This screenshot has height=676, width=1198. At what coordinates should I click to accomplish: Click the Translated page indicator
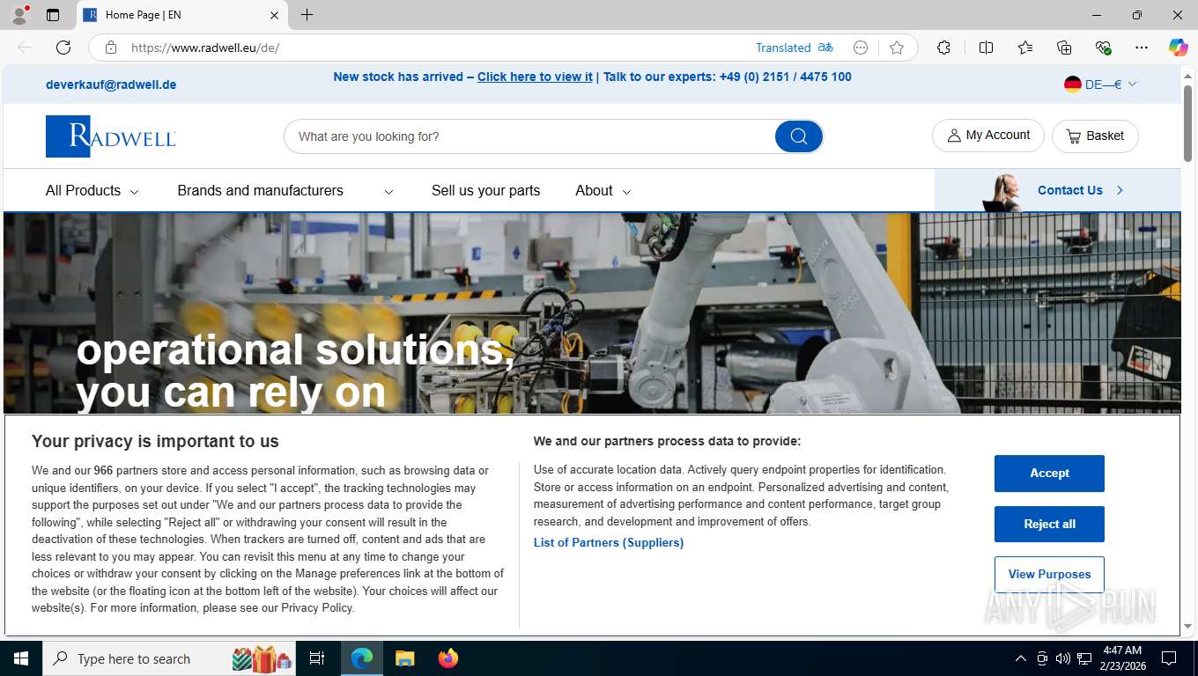click(x=794, y=48)
